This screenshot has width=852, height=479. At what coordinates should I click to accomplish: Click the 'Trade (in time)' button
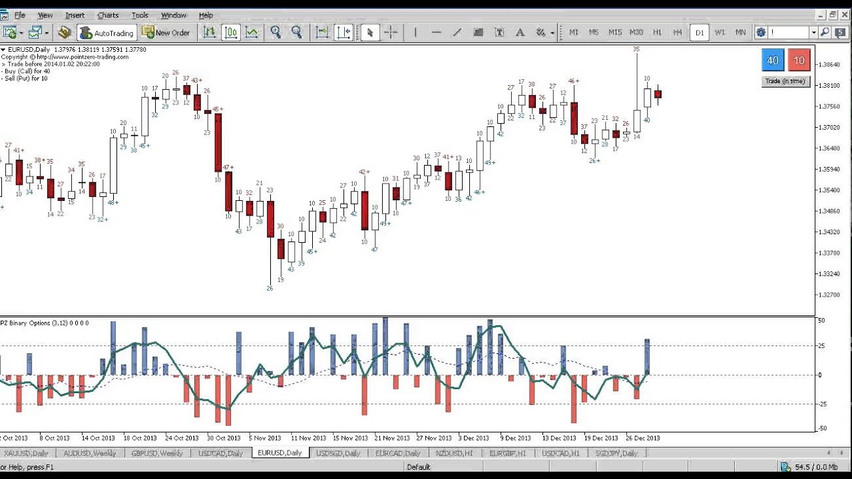tap(785, 81)
